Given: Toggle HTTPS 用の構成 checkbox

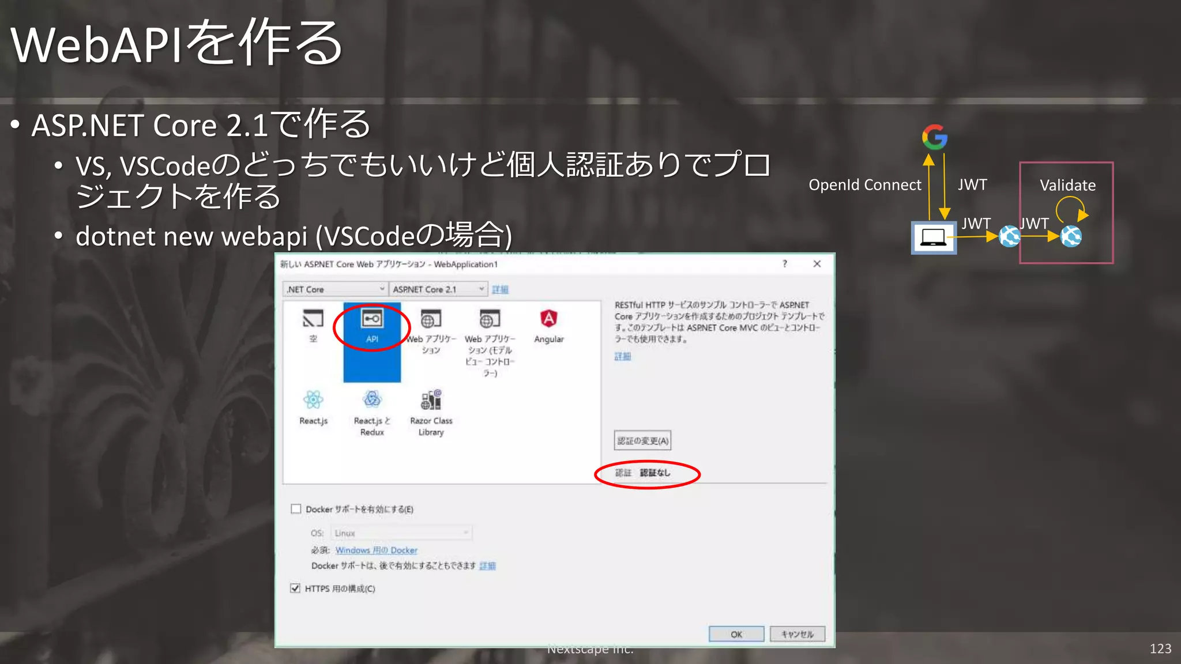Looking at the screenshot, I should tap(295, 588).
